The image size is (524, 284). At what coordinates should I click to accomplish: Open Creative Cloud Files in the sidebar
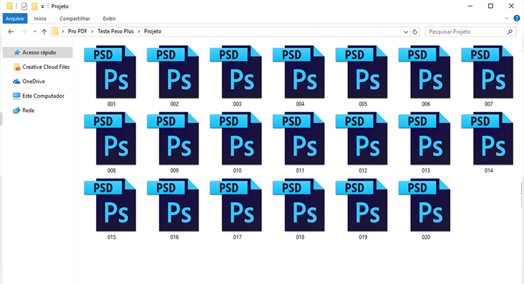pyautogui.click(x=45, y=67)
